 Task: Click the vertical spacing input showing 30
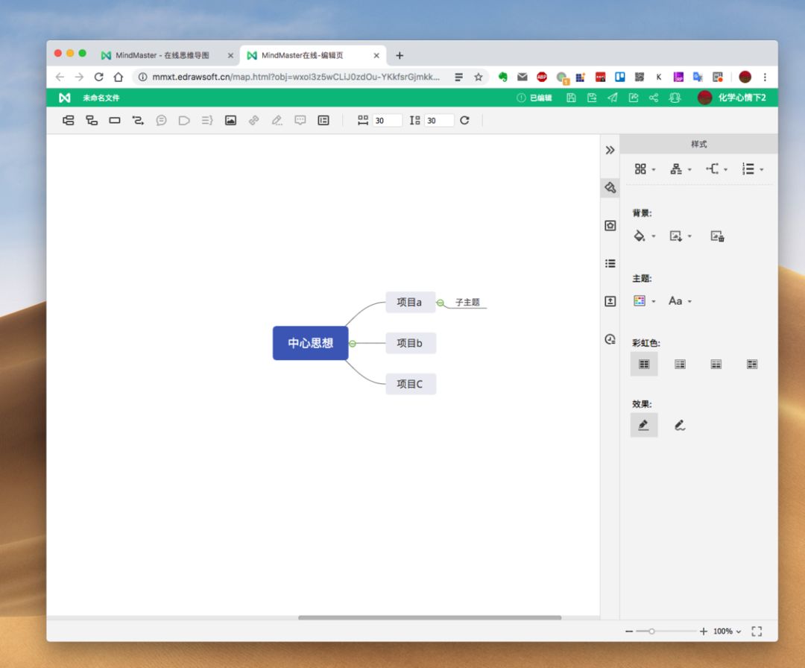(439, 120)
